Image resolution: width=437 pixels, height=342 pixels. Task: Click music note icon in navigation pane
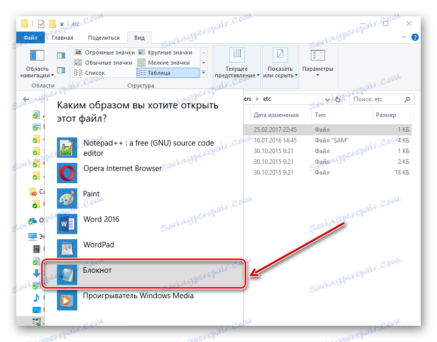[x=36, y=298]
